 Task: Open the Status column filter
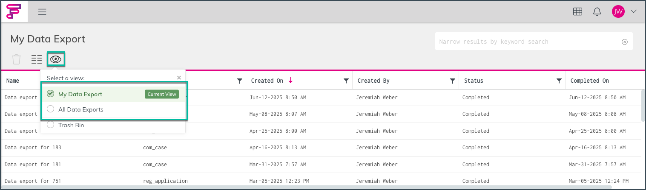point(559,81)
